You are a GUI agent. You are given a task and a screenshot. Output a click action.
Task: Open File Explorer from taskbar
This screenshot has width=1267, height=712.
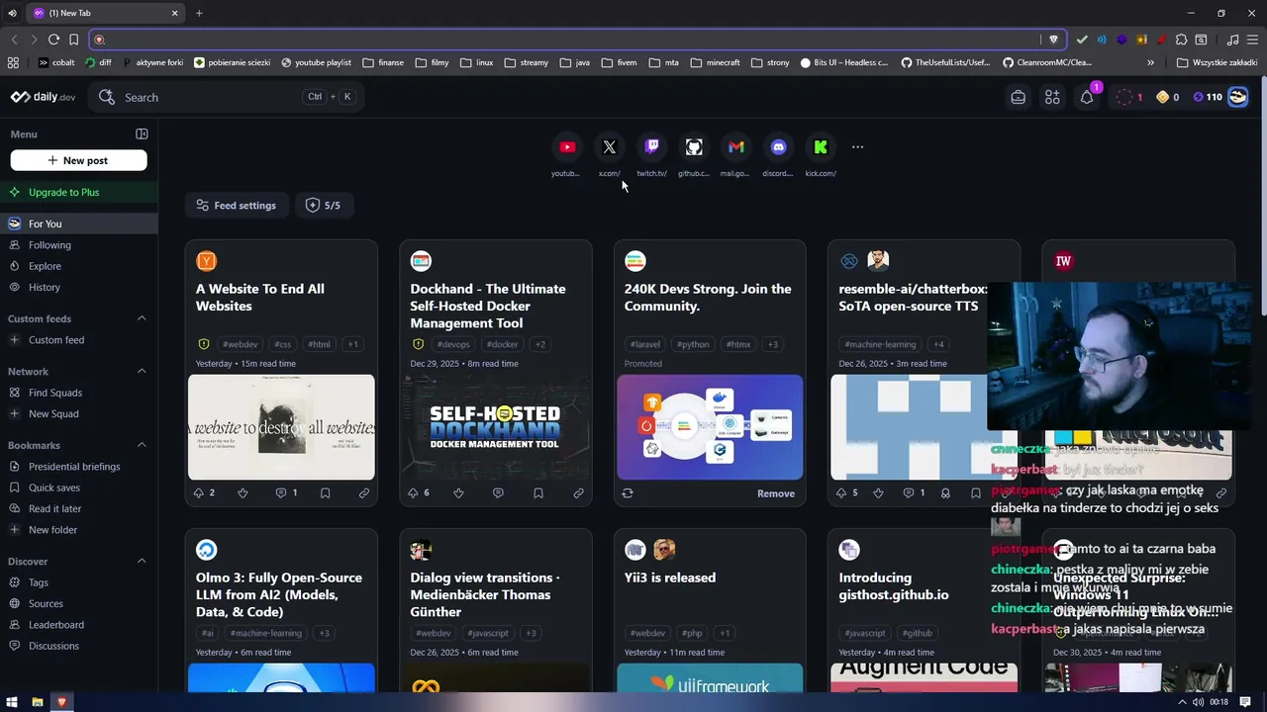[38, 702]
